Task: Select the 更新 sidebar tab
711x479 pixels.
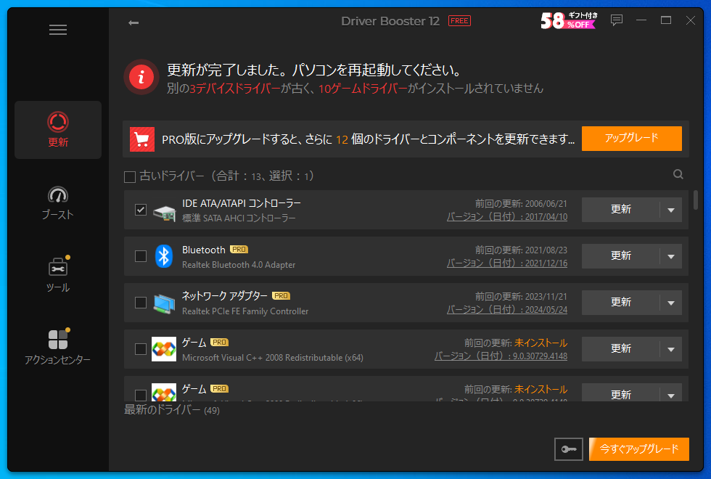Action: 58,130
